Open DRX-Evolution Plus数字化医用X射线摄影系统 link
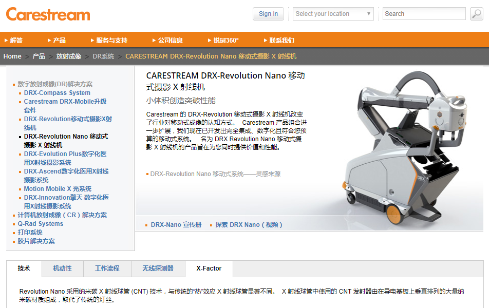Screen dimensions: 489x308 coord(65,158)
